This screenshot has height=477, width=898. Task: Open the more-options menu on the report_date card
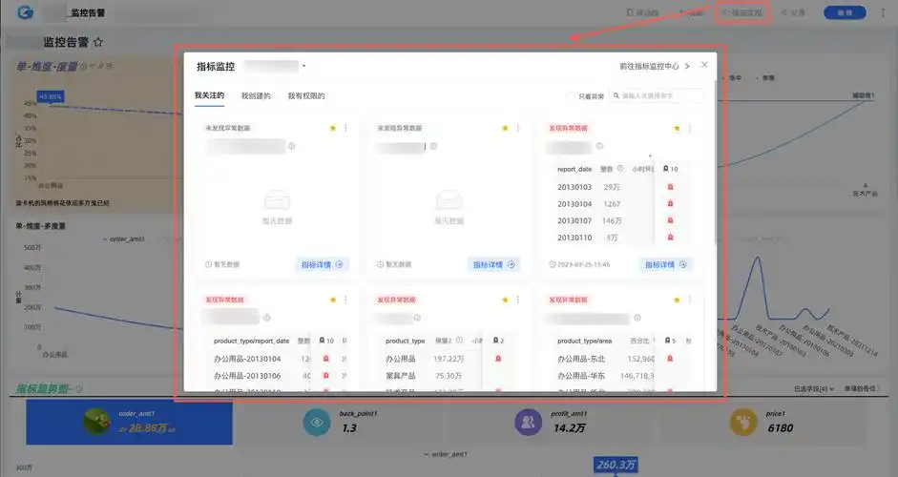pyautogui.click(x=690, y=128)
